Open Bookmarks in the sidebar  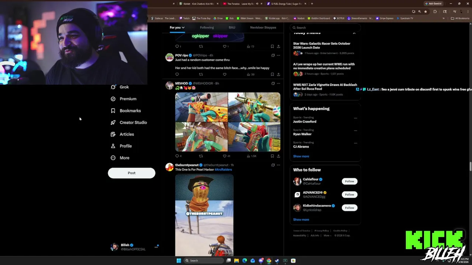tap(126, 111)
